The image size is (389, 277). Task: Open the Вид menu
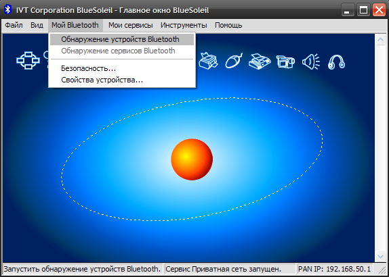tap(37, 25)
